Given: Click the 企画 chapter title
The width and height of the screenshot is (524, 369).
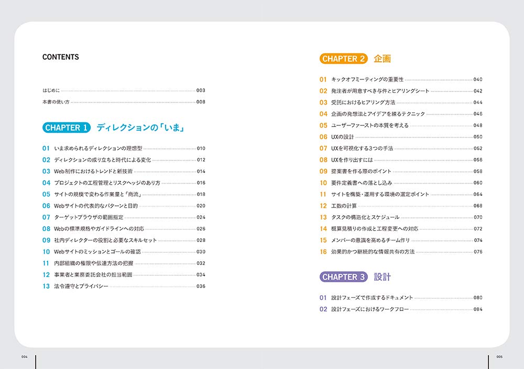Looking at the screenshot, I should tap(383, 59).
